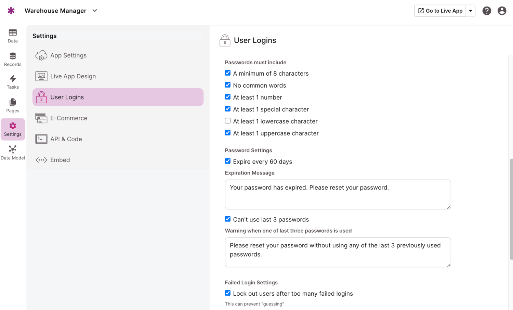Select the Embed settings item
Viewport: 513px width, 310px height.
pos(60,160)
